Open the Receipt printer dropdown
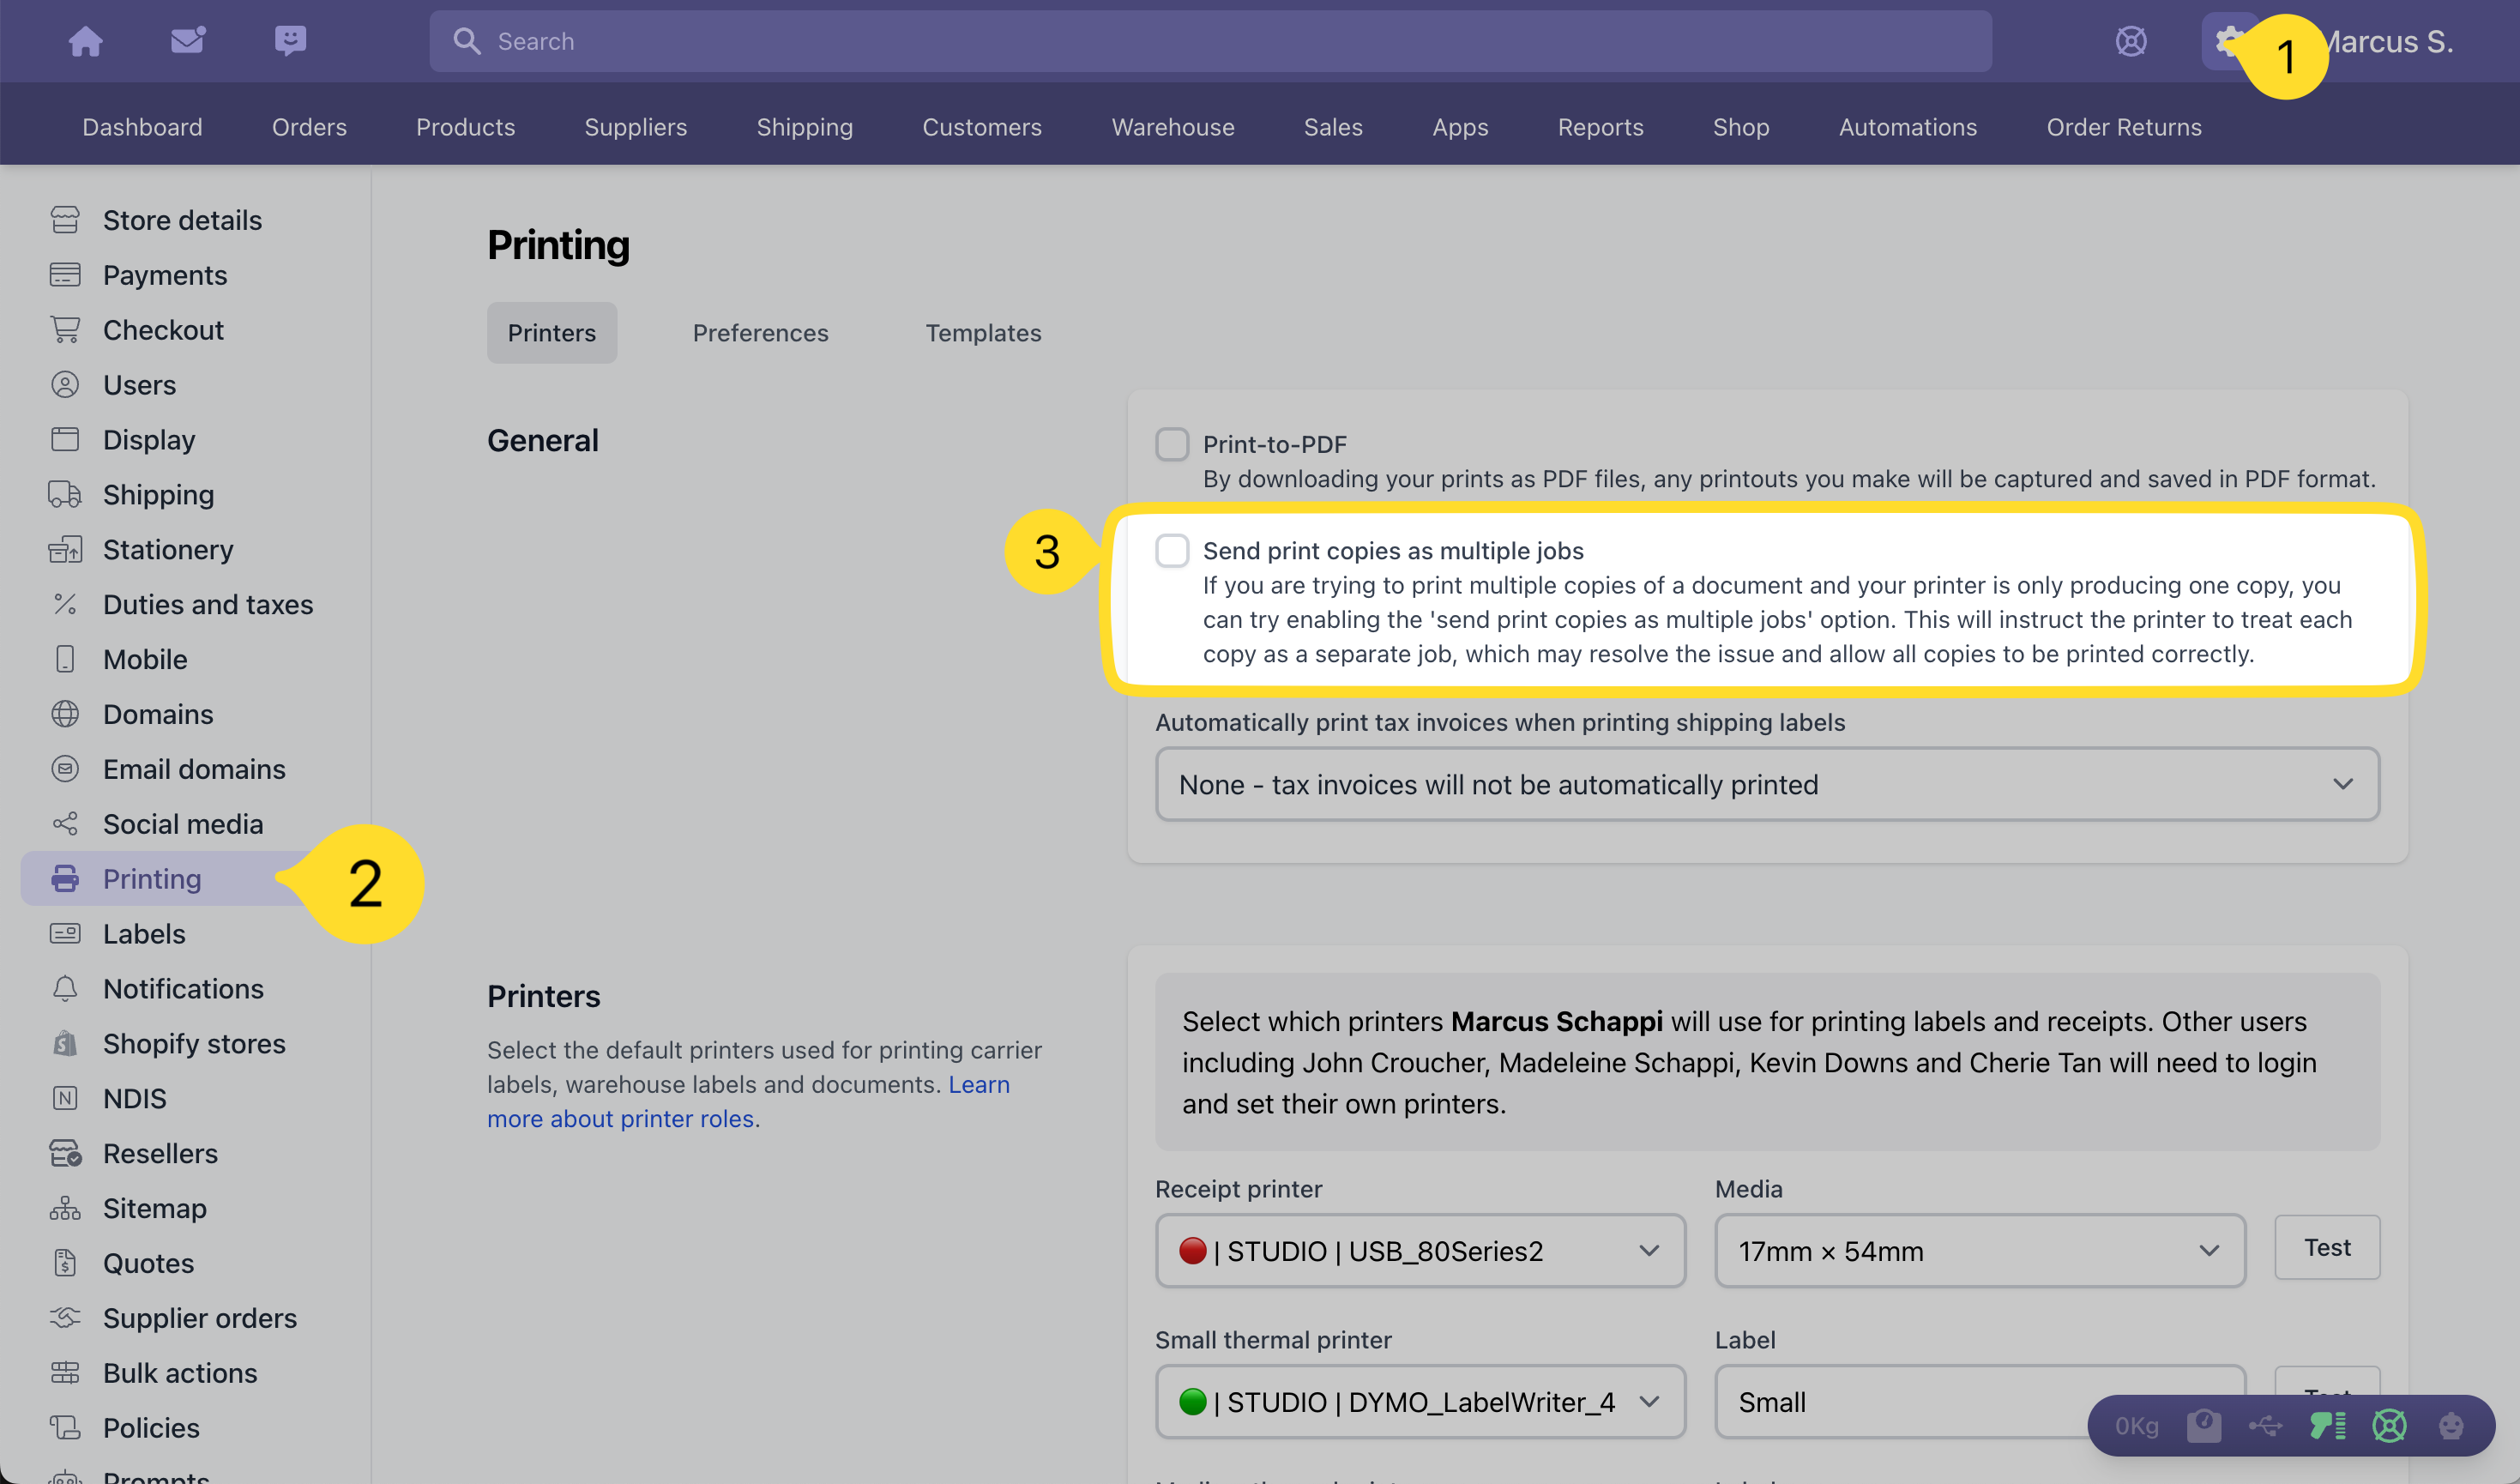Image resolution: width=2520 pixels, height=1484 pixels. [1420, 1251]
